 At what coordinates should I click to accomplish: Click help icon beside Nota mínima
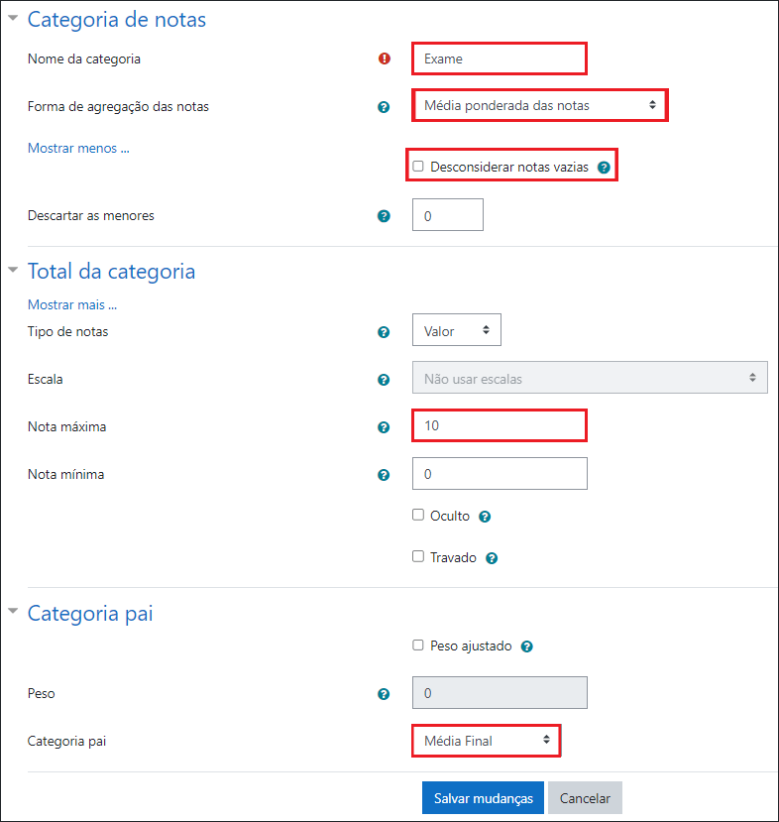pyautogui.click(x=384, y=475)
